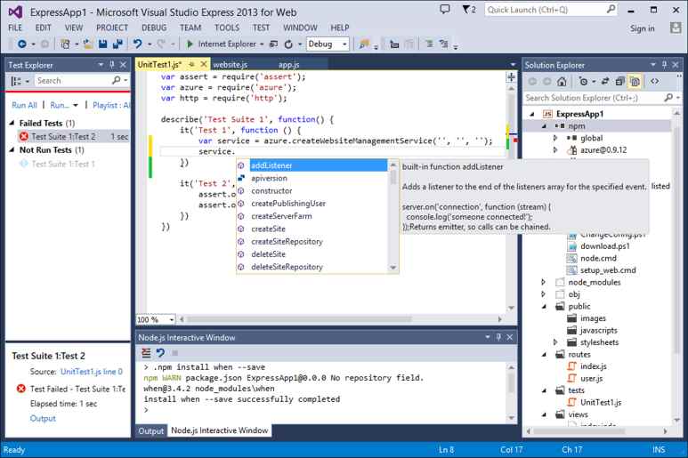Viewport: 688px width, 458px height.
Task: Collapse the ExpressApp1 project node
Action: coord(532,114)
